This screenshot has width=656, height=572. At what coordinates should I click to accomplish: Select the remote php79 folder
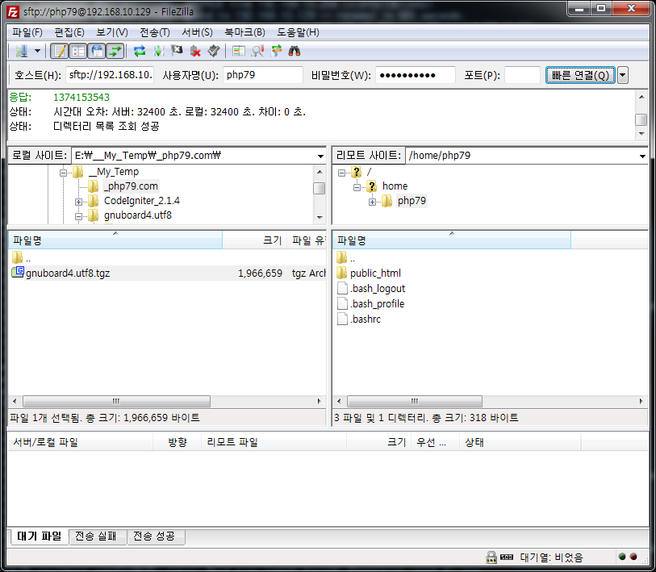(x=412, y=201)
